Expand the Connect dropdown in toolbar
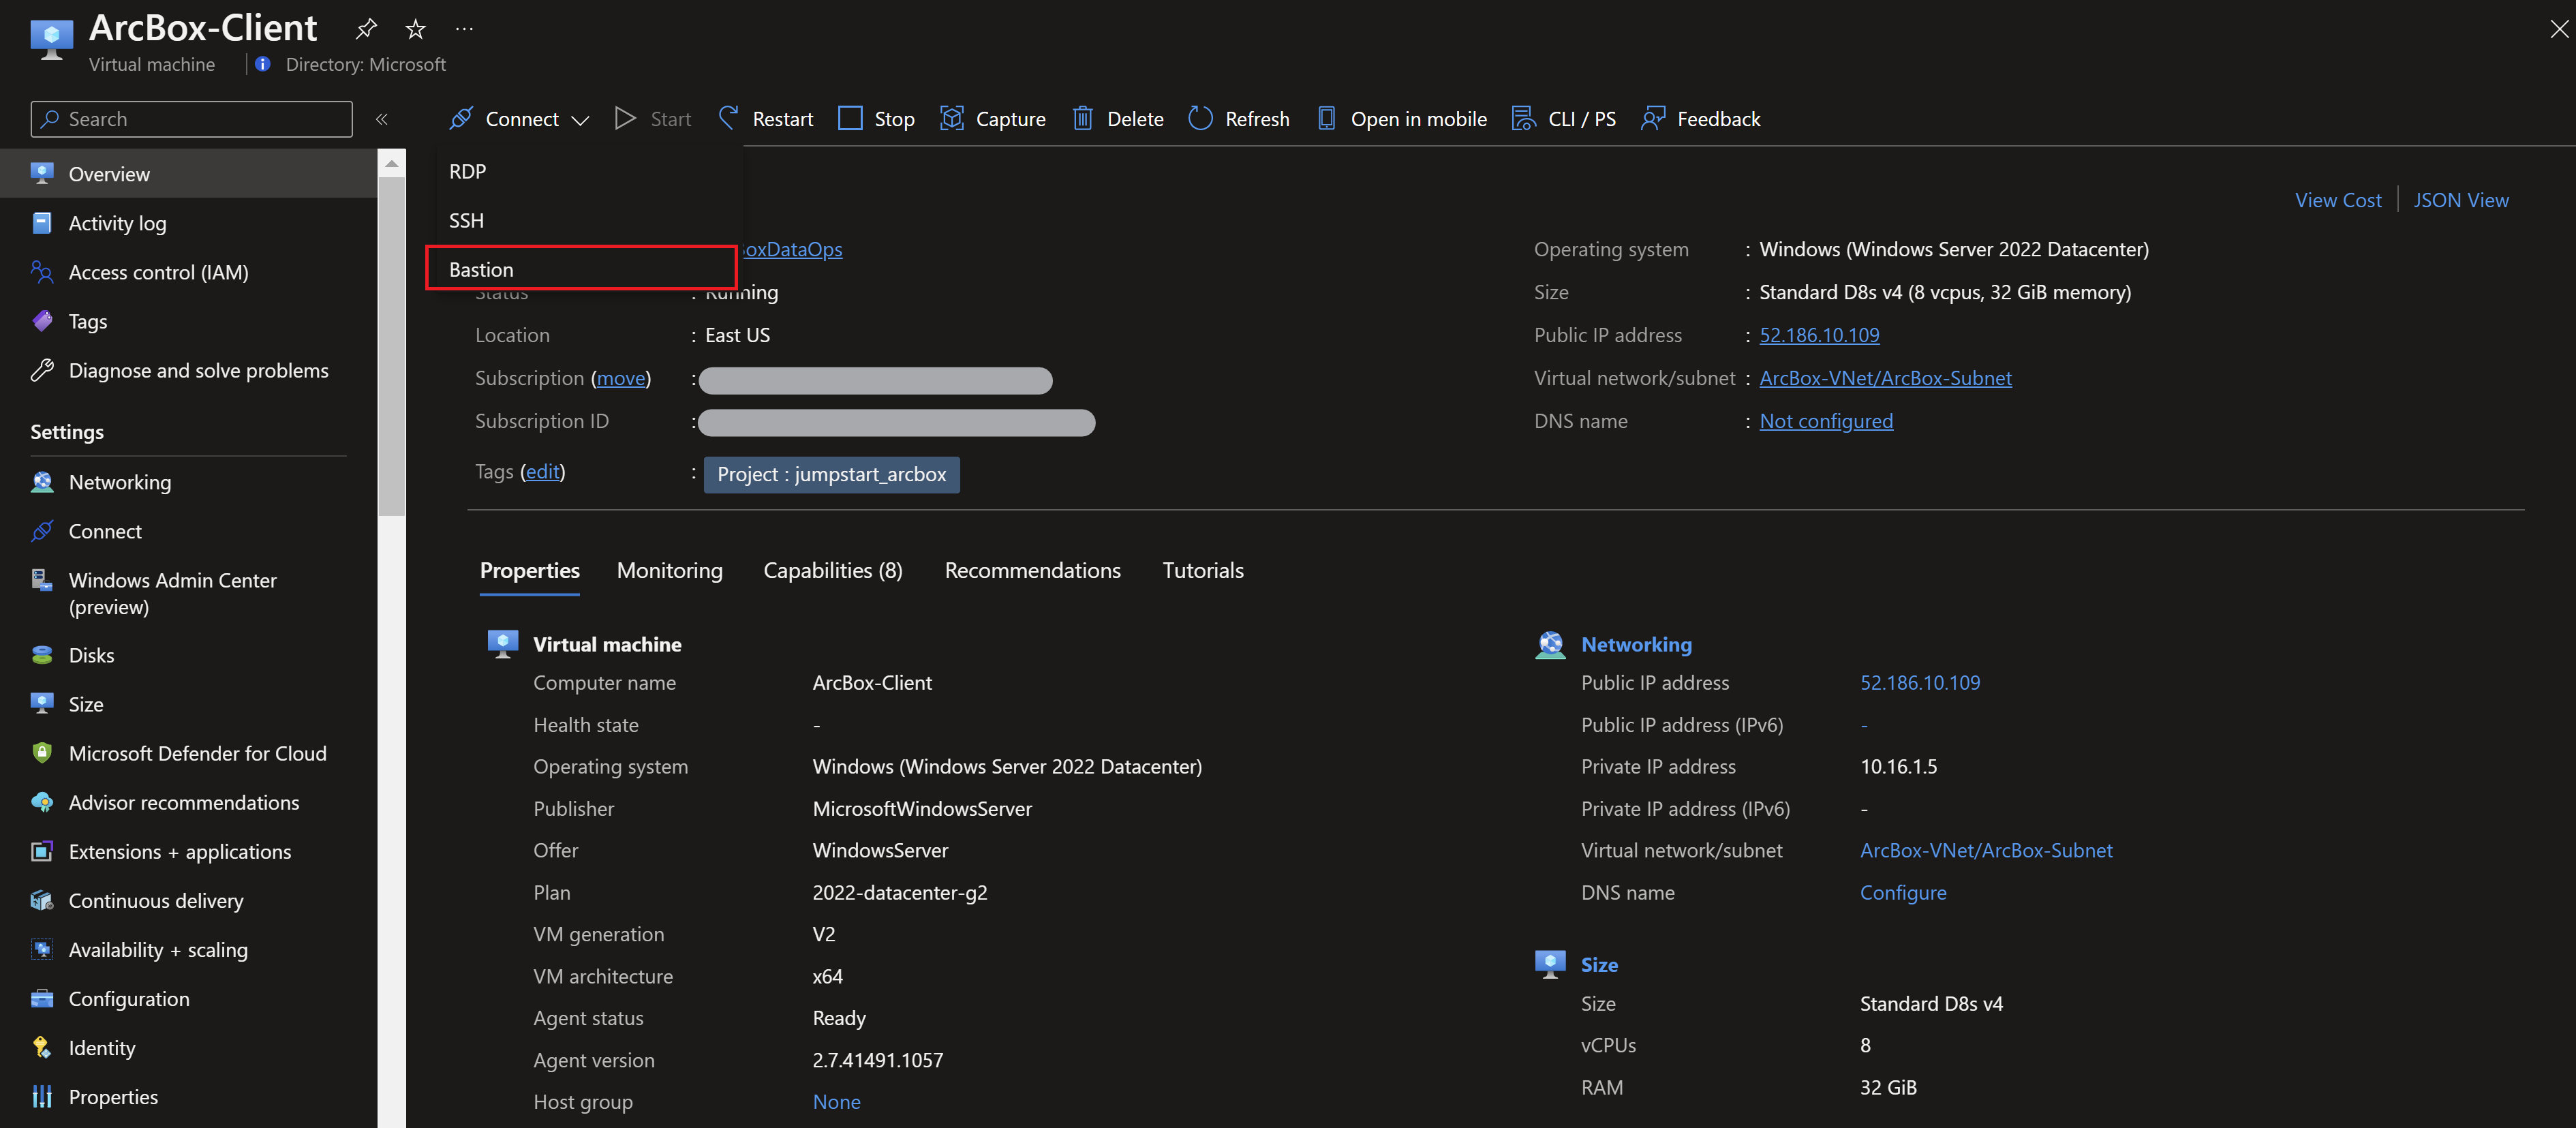2576x1128 pixels. click(519, 119)
